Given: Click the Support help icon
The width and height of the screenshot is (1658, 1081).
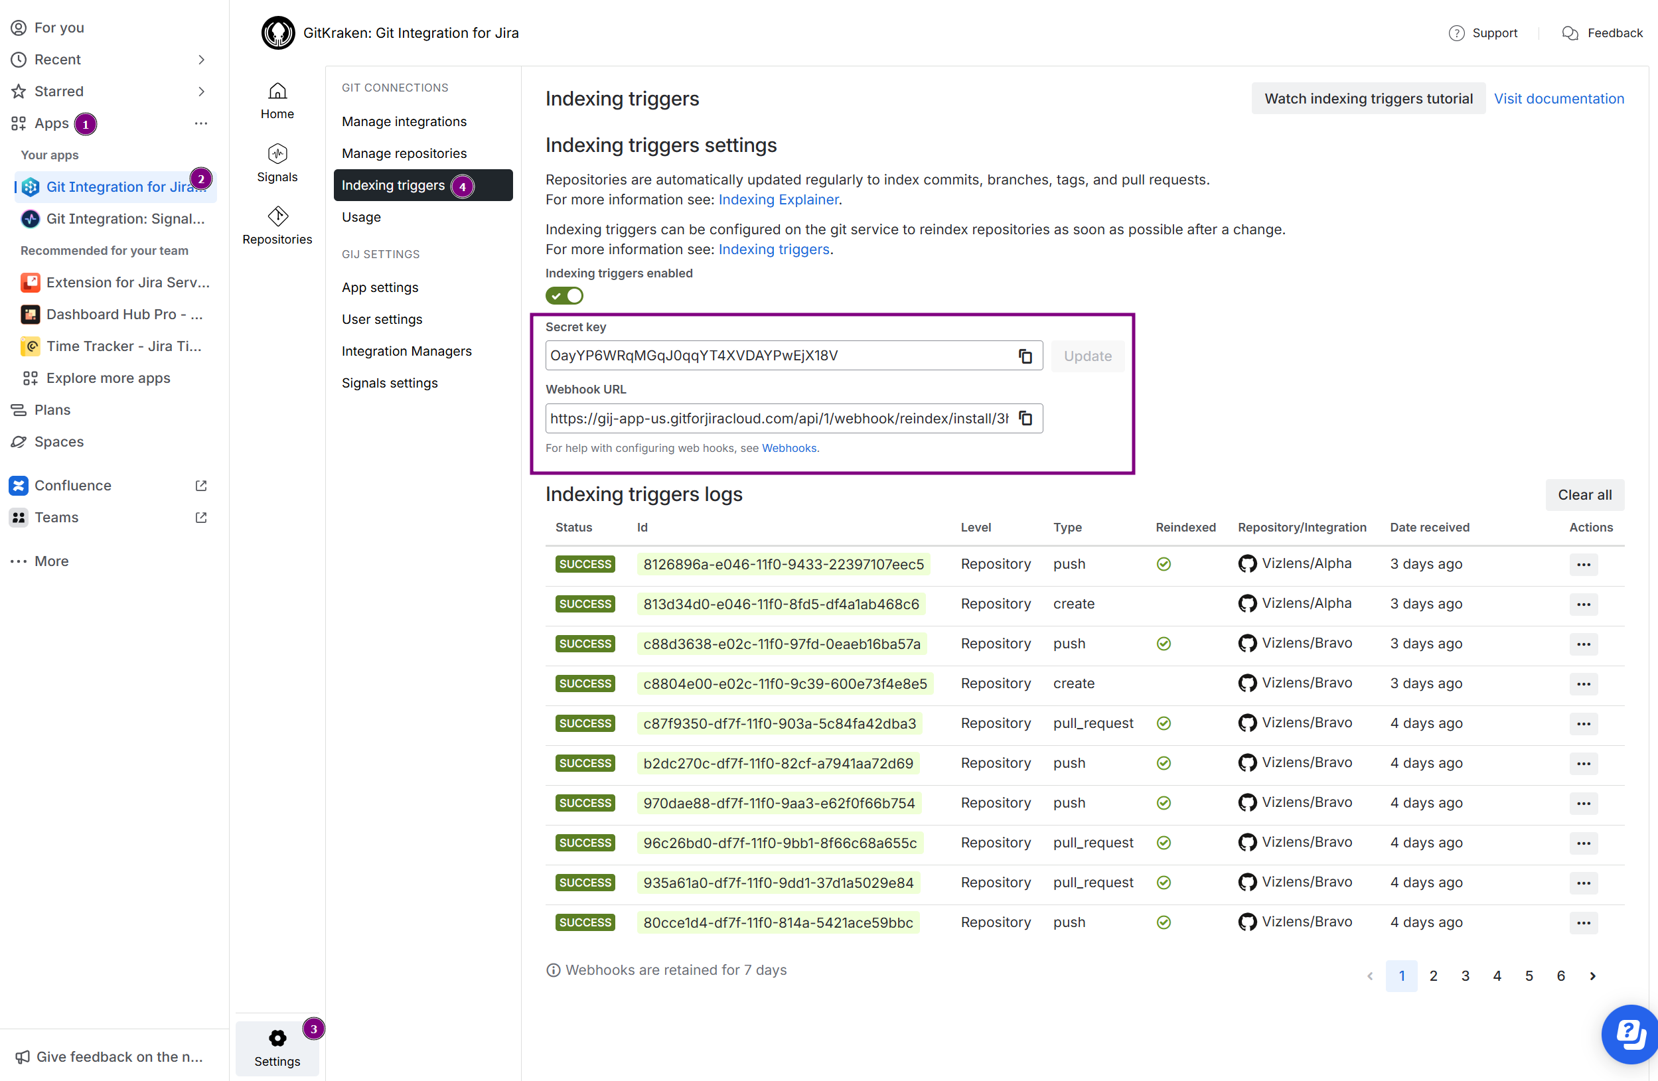Looking at the screenshot, I should tap(1456, 33).
